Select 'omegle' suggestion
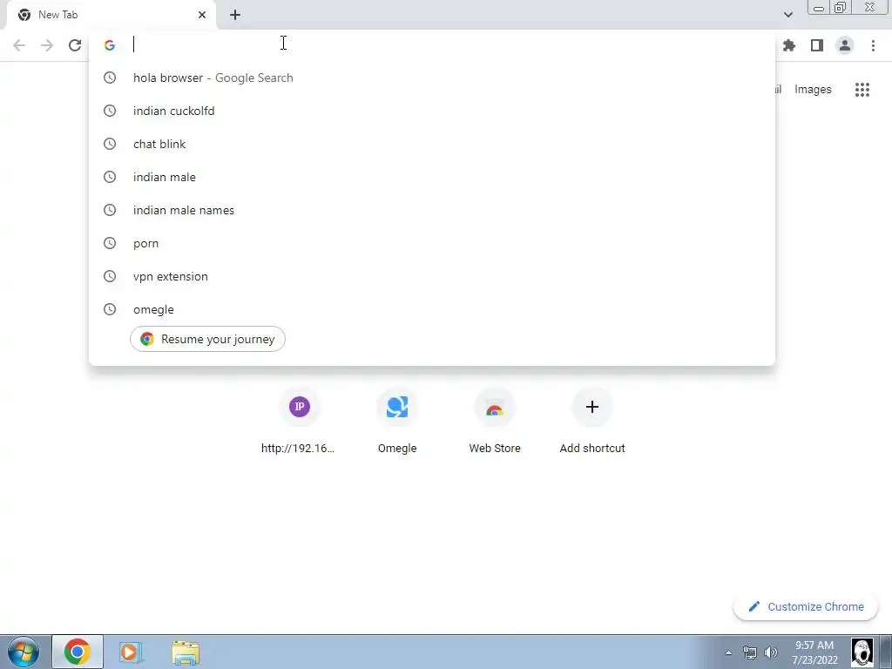Image resolution: width=892 pixels, height=669 pixels. [432, 309]
